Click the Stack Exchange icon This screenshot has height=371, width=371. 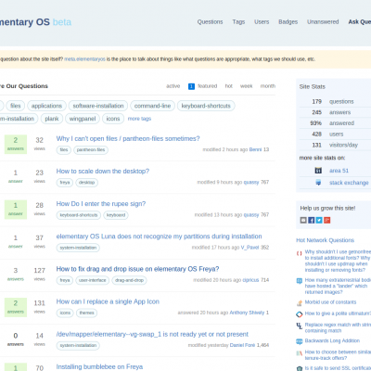pos(318,183)
